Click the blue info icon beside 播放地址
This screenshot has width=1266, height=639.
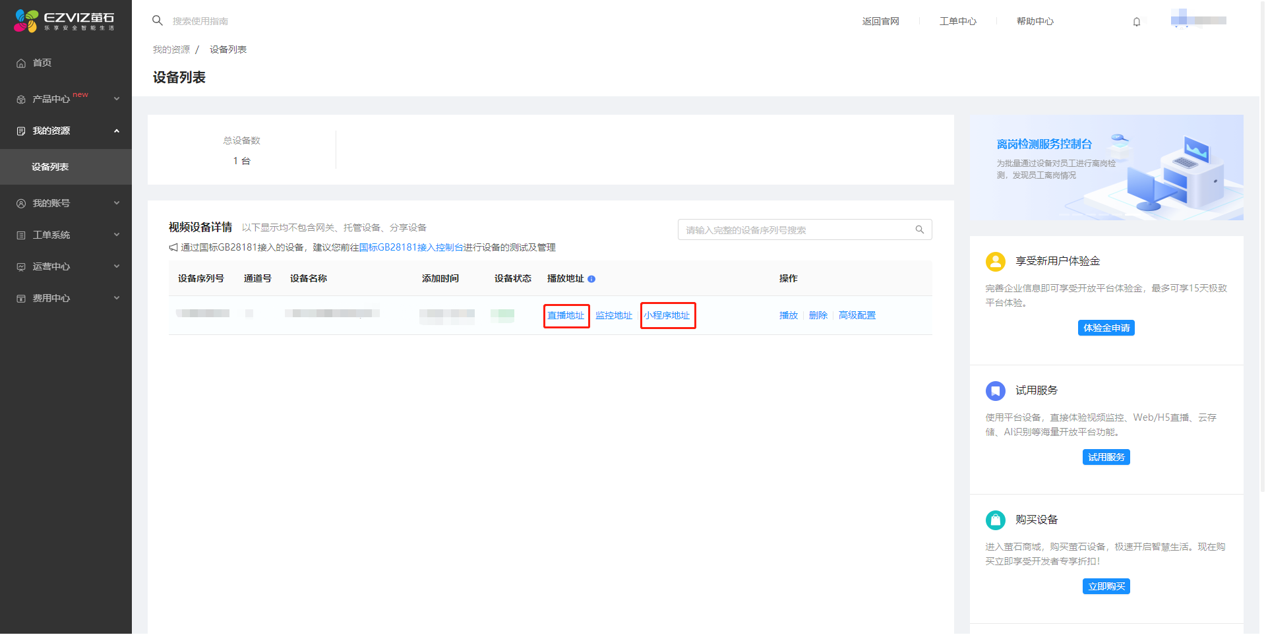[x=591, y=279]
